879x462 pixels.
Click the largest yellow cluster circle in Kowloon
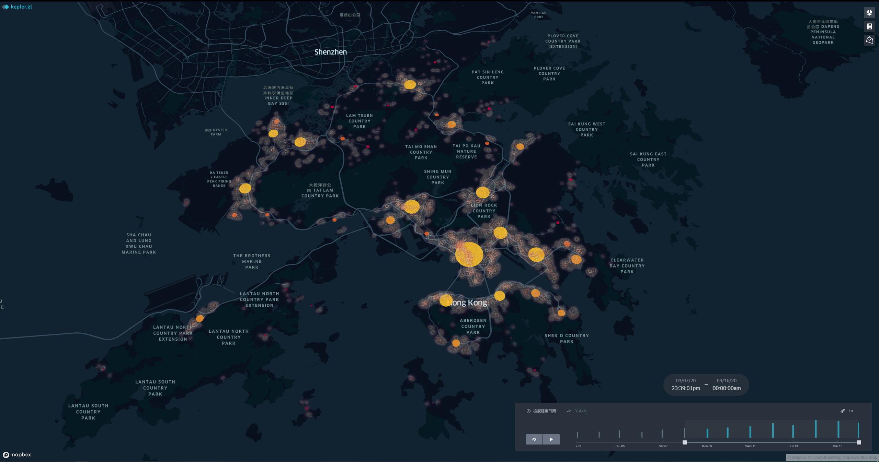pos(469,254)
